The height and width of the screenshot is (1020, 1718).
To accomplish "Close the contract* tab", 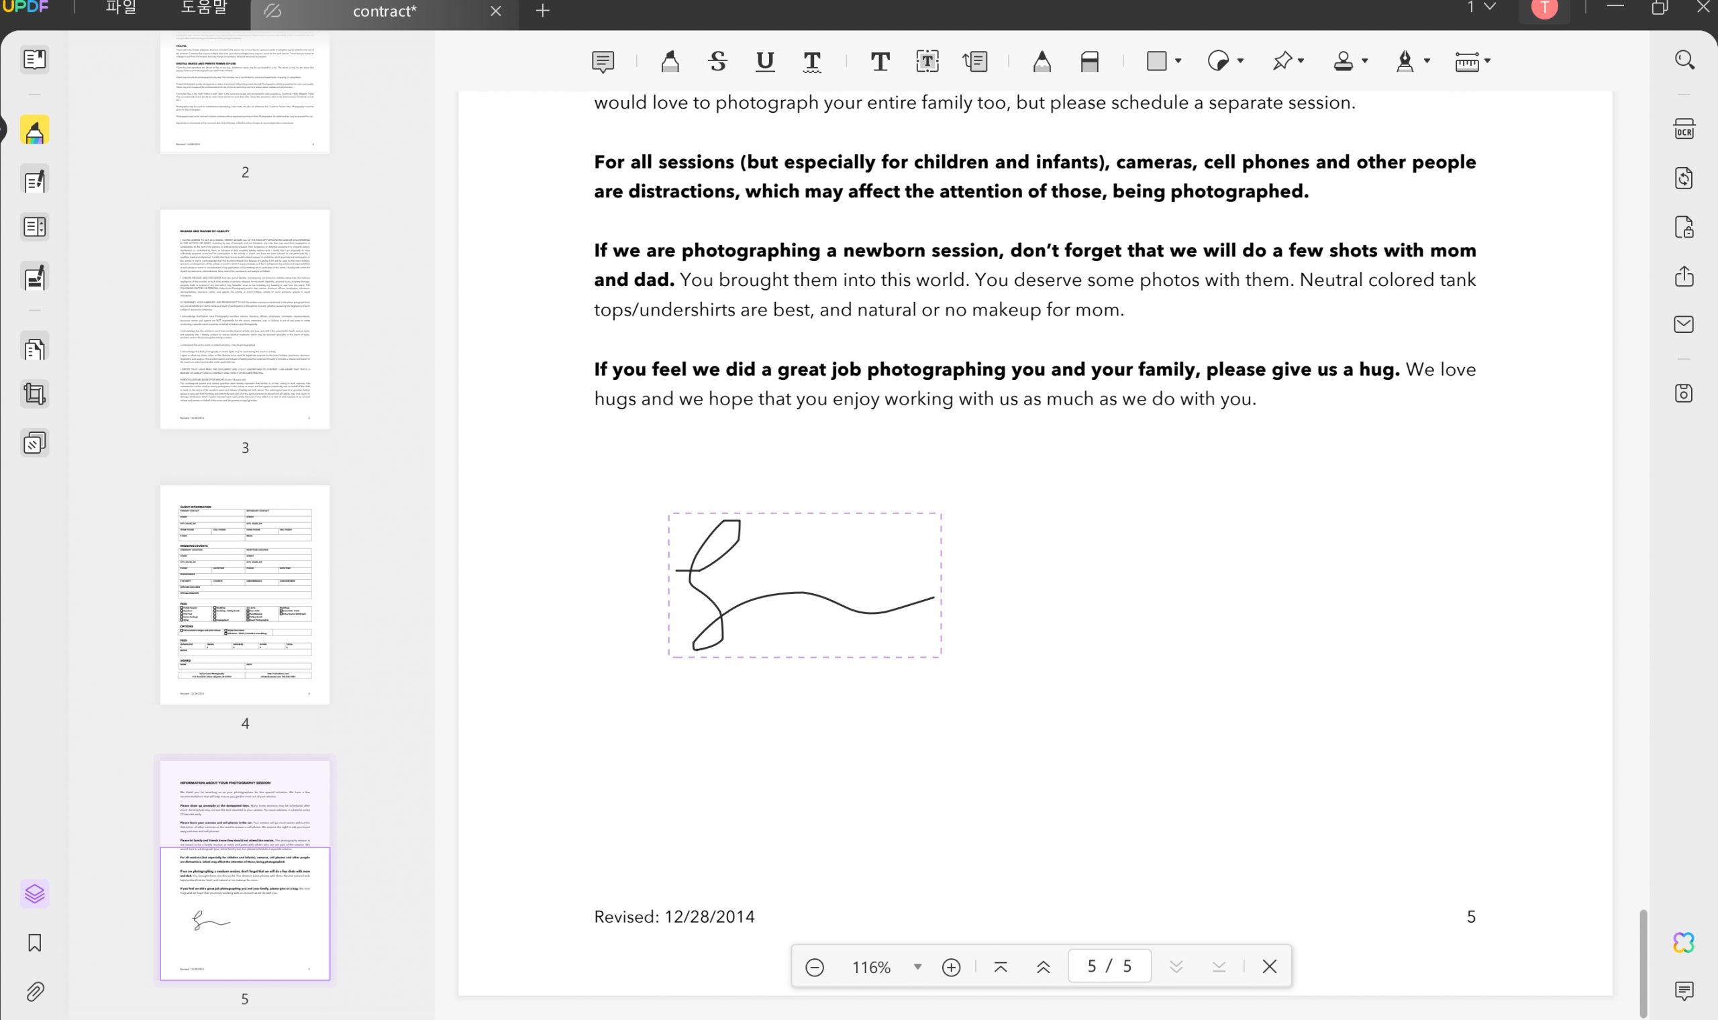I will (x=495, y=11).
